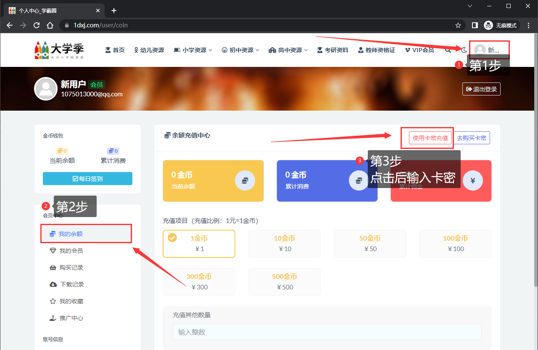The image size is (538, 350).
Task: Open browser side panel icon
Action: click(x=475, y=25)
